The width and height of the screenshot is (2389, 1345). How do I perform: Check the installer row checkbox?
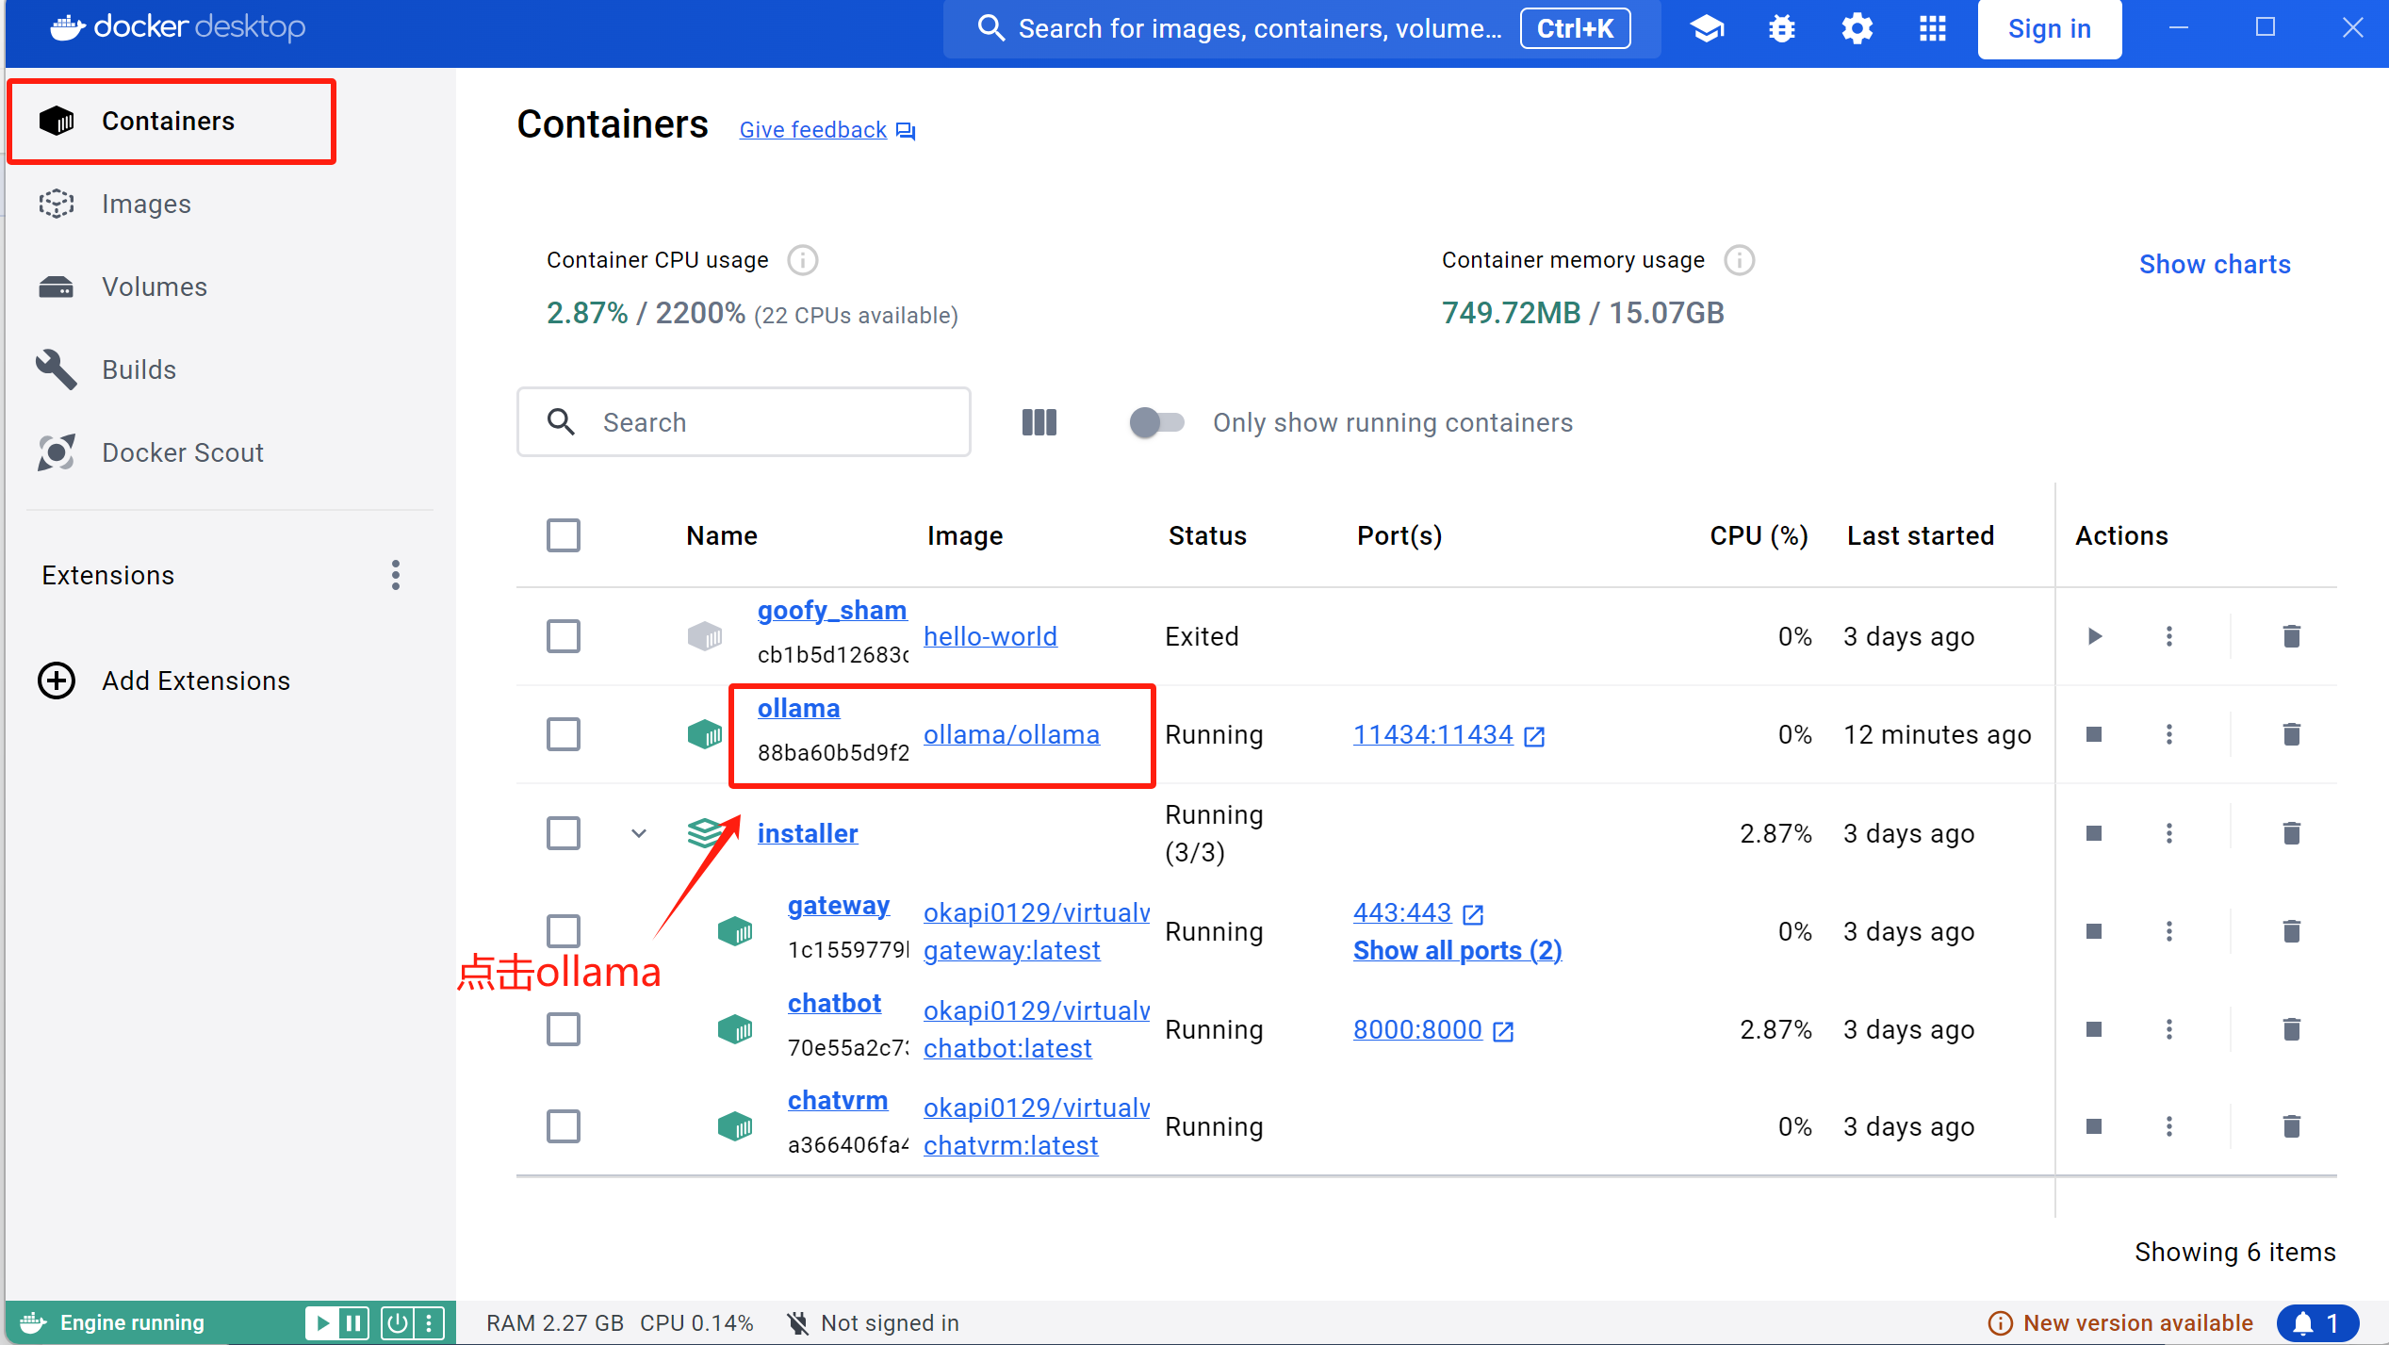tap(564, 833)
